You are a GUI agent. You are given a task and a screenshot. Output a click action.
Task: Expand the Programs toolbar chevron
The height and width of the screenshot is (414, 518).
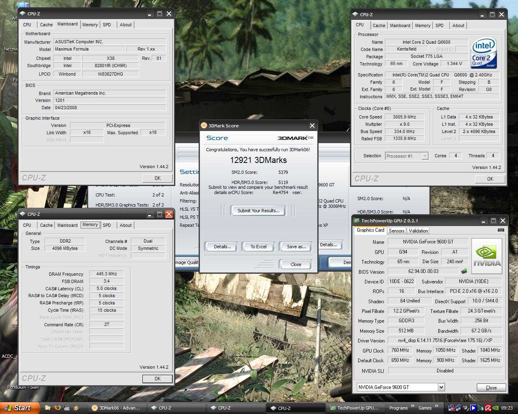coord(413,406)
